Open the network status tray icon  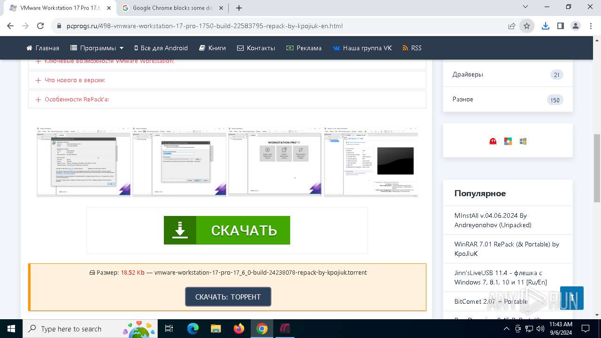[x=528, y=329]
